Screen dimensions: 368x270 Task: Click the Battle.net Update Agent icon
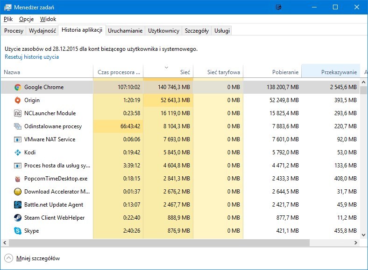click(18, 205)
